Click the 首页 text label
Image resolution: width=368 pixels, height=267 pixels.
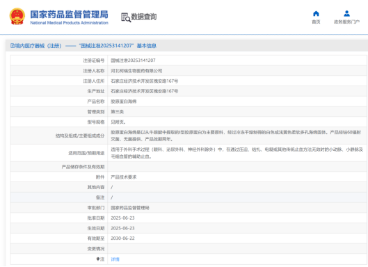coord(316,22)
